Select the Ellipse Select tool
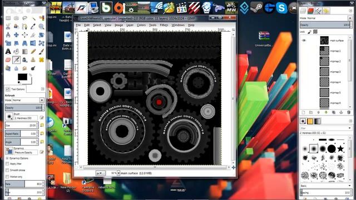This screenshot has width=356, height=200. [x=16, y=18]
